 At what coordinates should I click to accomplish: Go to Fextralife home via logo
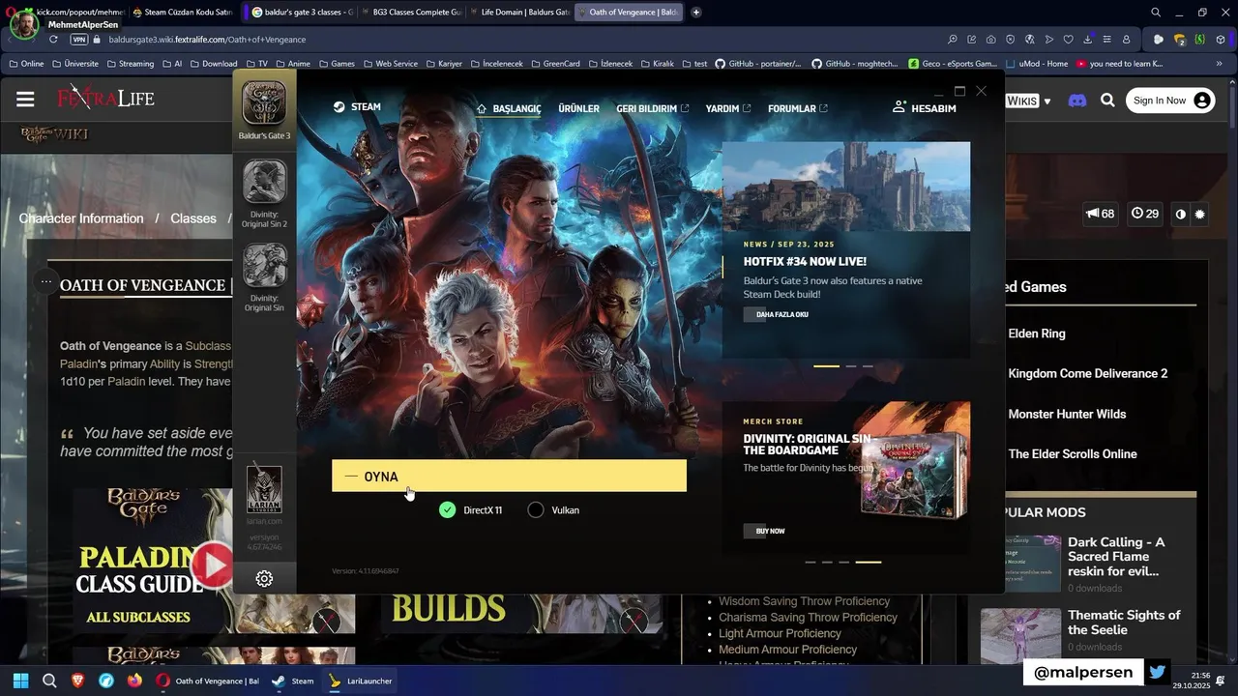tap(105, 99)
